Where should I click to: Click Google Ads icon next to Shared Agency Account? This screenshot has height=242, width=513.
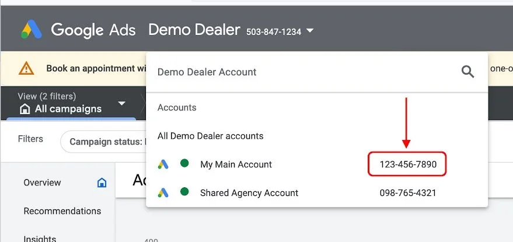pos(163,192)
